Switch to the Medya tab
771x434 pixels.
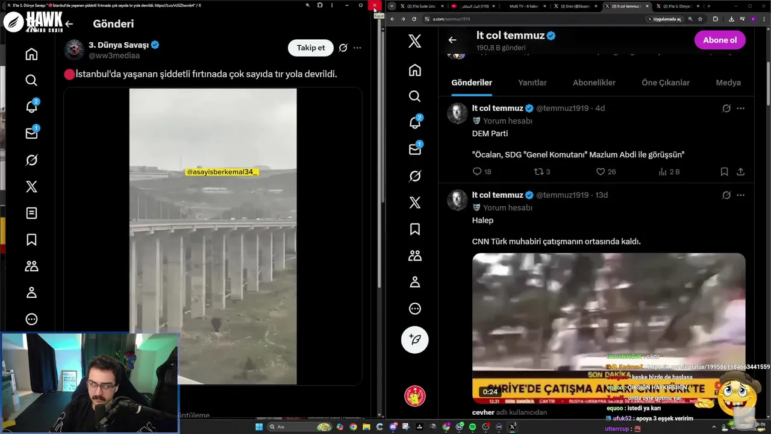[x=728, y=83]
